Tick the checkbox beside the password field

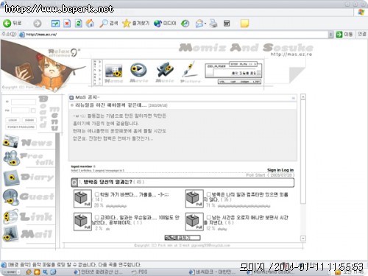pos(33,110)
